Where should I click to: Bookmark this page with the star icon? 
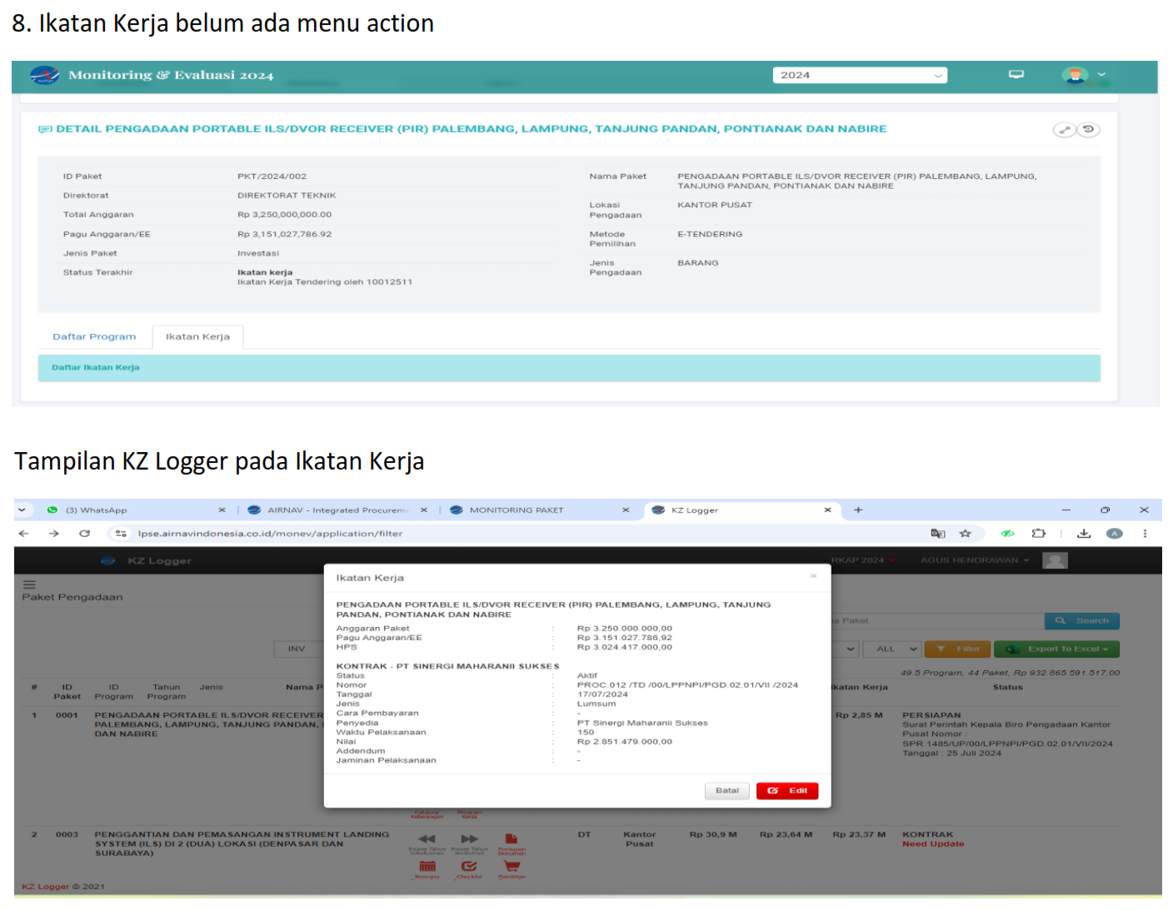966,534
